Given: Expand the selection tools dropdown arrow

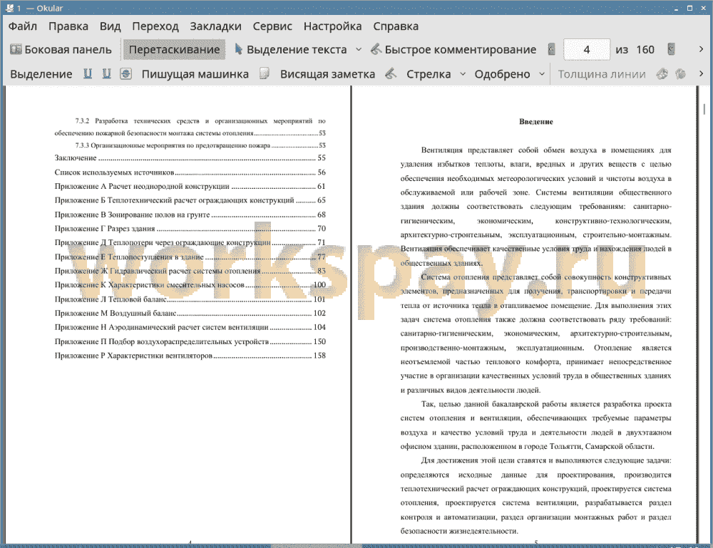Looking at the screenshot, I should [359, 50].
